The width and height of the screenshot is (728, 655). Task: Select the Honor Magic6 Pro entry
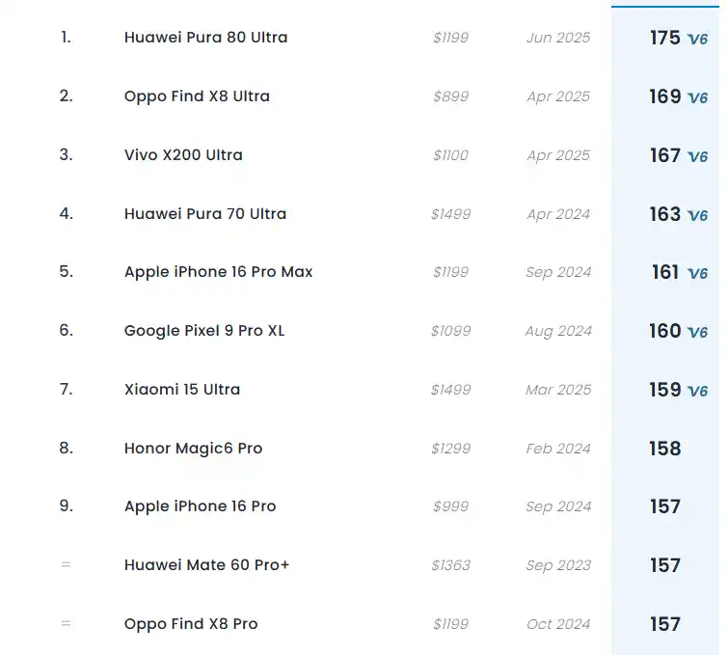193,449
